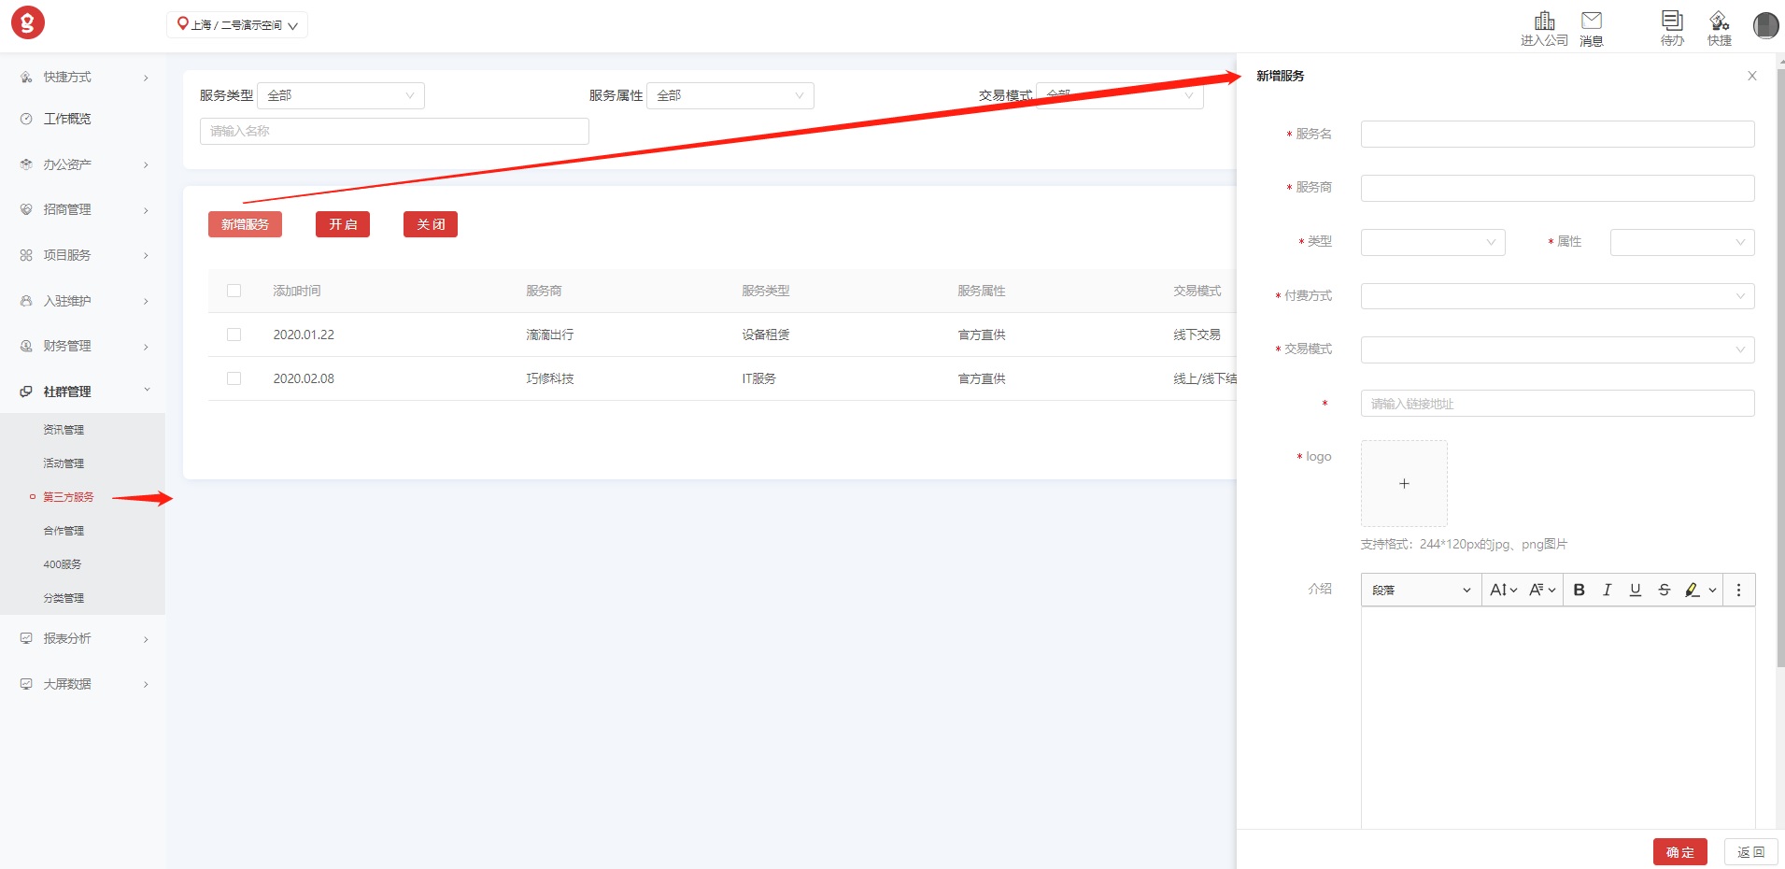Open the 段落 paragraph style dropdown
The width and height of the screenshot is (1785, 869).
1420,590
